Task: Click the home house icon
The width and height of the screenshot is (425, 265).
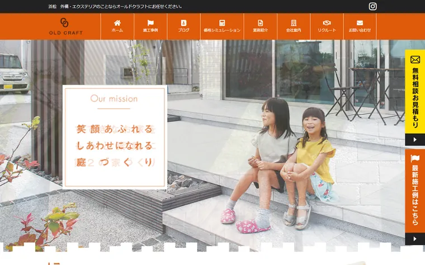Action: pos(117,23)
